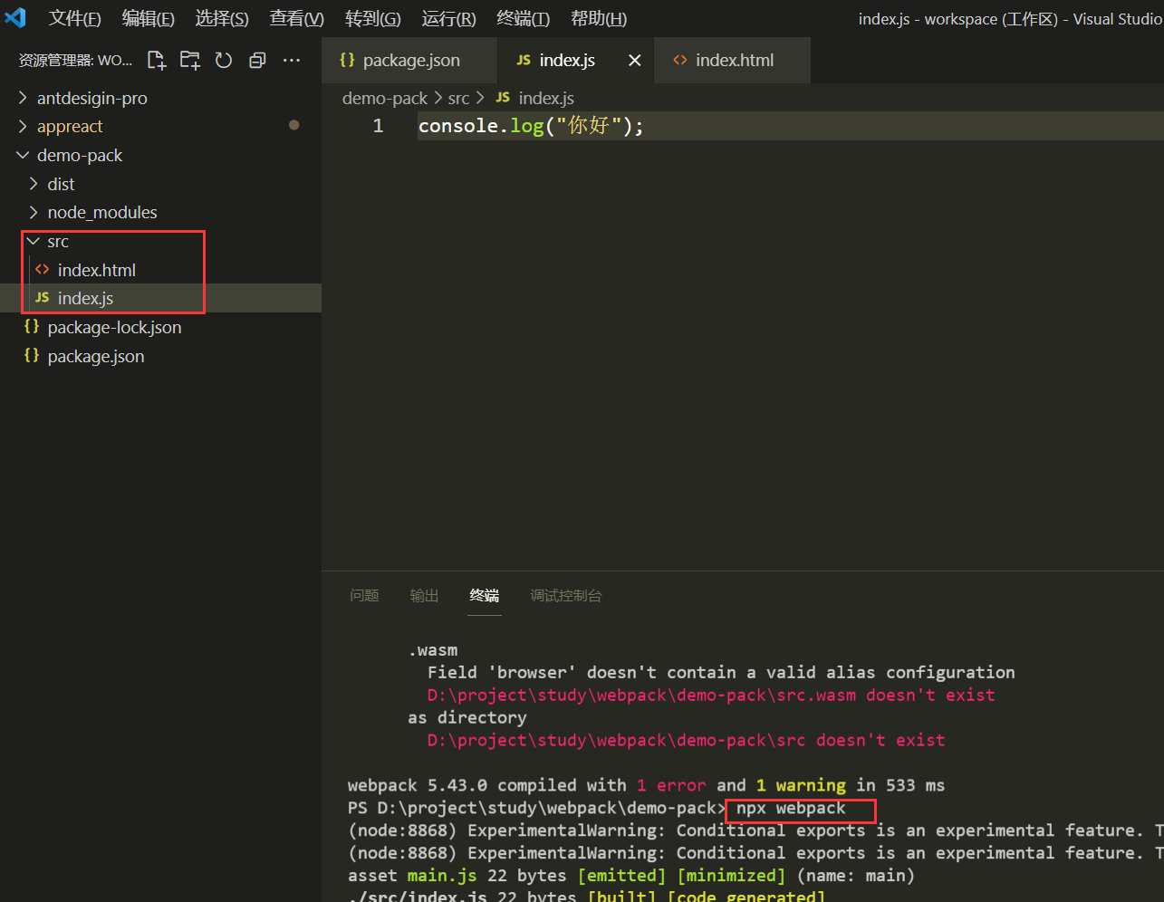The width and height of the screenshot is (1164, 902).
Task: Collapse the src folder
Action: pyautogui.click(x=160, y=241)
